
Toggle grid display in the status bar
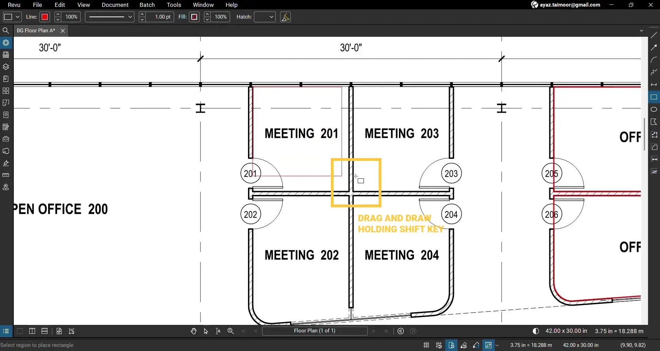[x=426, y=345]
